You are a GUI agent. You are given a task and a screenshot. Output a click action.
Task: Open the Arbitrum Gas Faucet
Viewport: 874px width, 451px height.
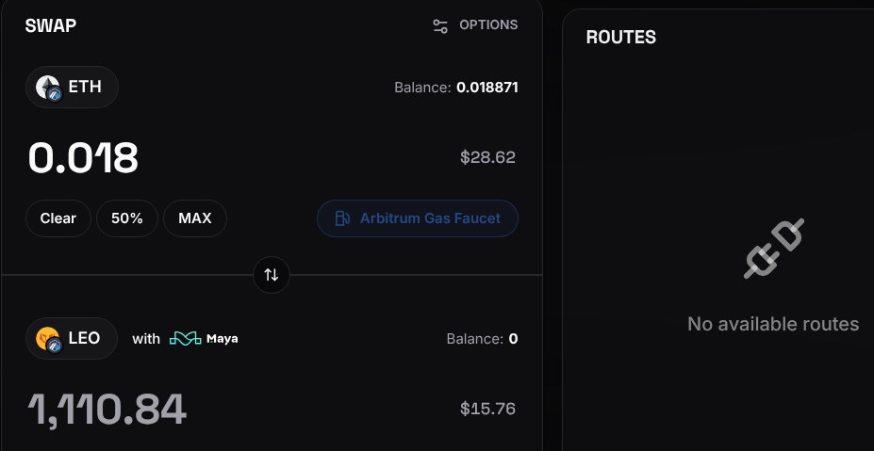(418, 218)
